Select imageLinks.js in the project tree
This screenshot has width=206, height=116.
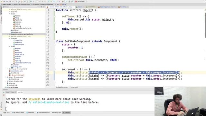click(x=19, y=54)
